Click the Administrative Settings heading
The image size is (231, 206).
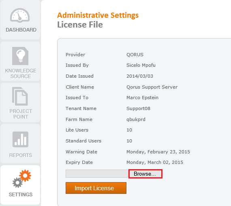(x=98, y=15)
